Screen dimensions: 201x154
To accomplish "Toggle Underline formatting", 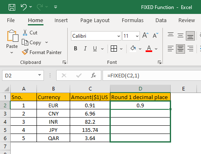I will pyautogui.click(x=95, y=48).
